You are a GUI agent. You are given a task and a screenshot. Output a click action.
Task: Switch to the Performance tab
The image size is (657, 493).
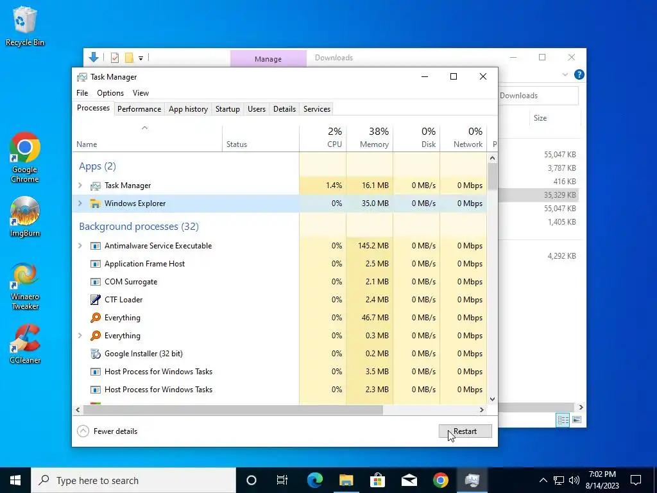tap(139, 109)
